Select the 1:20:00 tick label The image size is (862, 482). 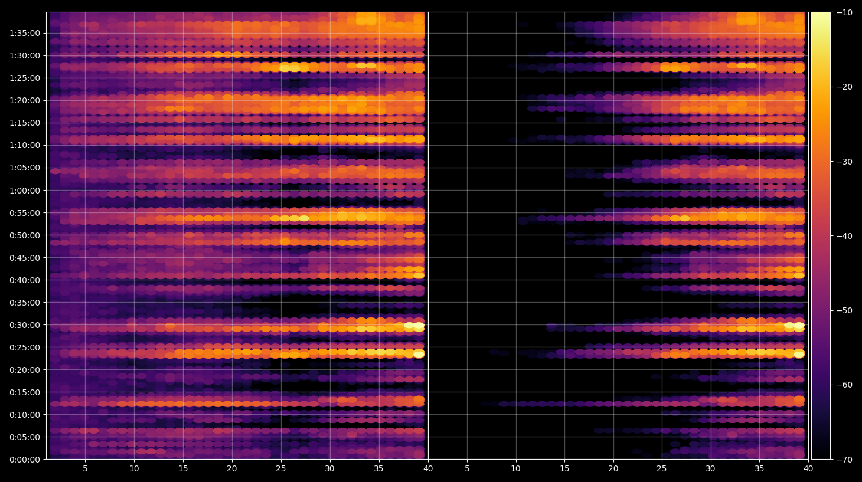(x=25, y=100)
